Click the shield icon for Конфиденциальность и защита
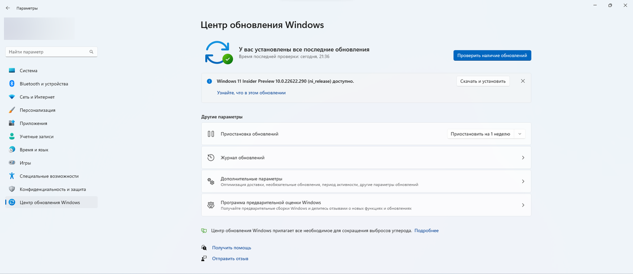 pyautogui.click(x=12, y=189)
